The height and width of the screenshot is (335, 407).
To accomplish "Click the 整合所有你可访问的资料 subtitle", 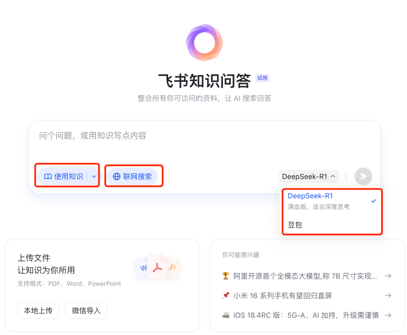I will click(205, 98).
